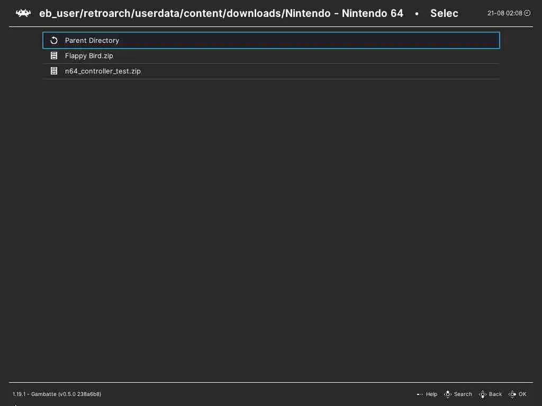Click the Help controller hint icon
This screenshot has height=406, width=542.
420,394
